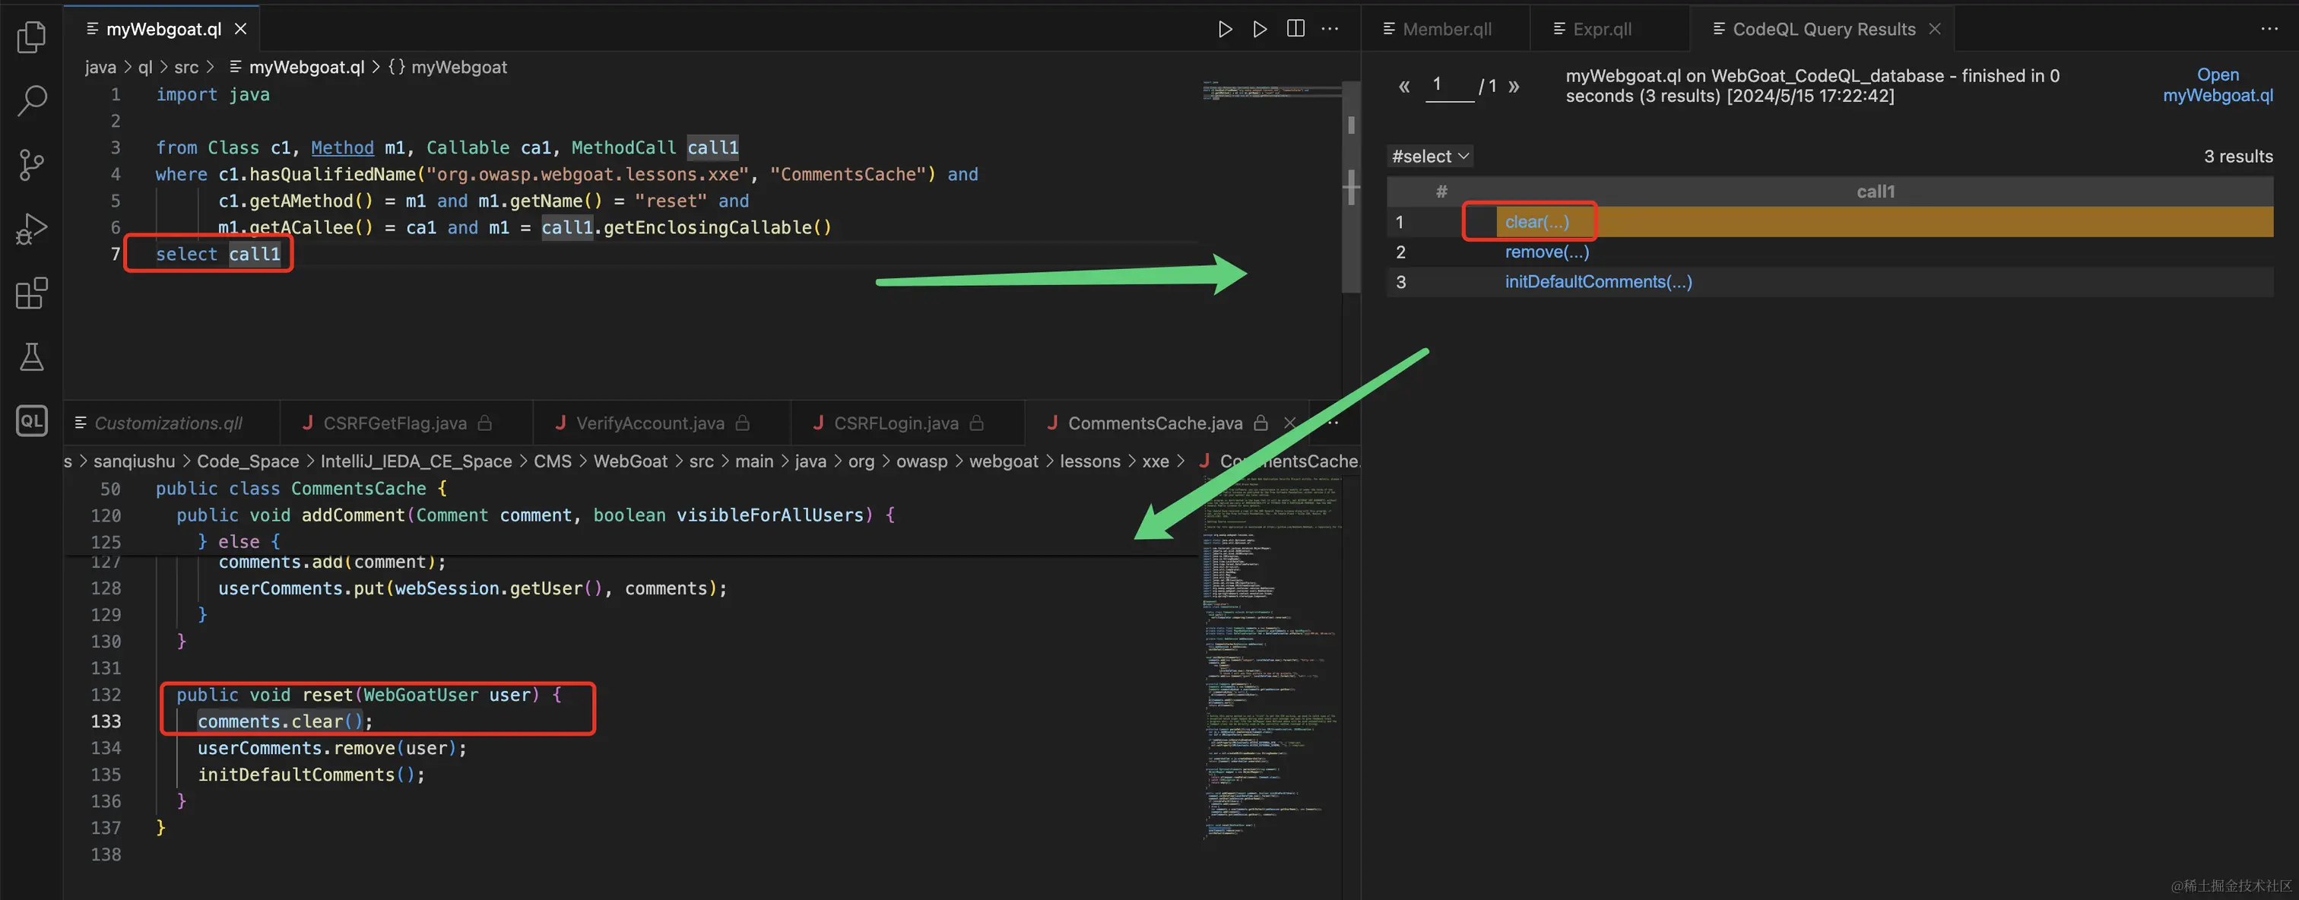Open myWebgoat.ql link in results
This screenshot has width=2299, height=900.
point(2218,84)
